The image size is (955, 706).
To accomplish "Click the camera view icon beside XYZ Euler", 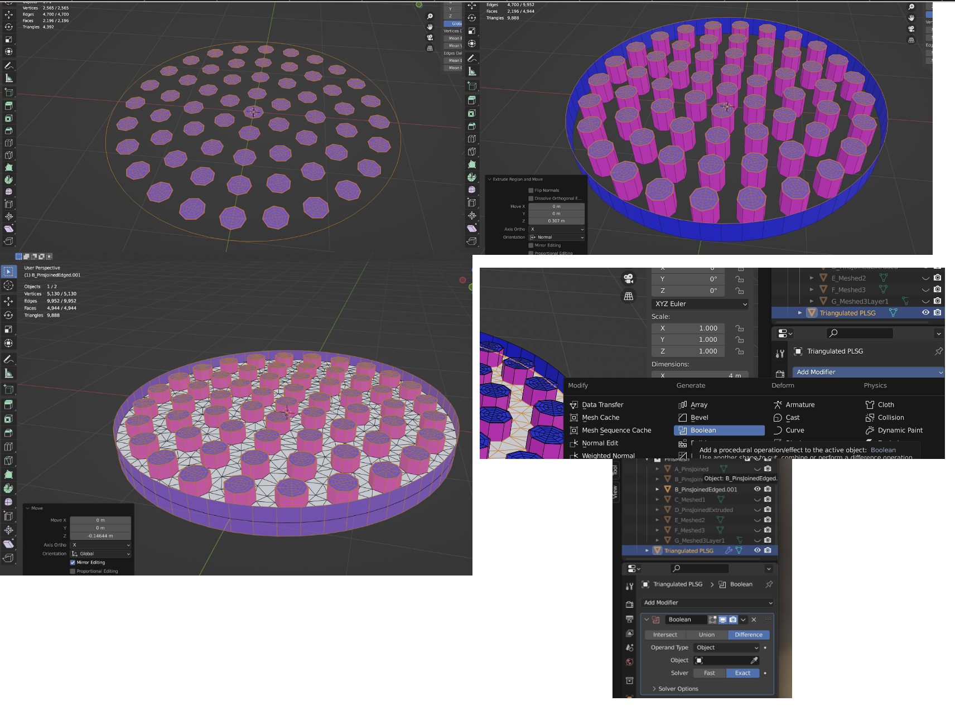I will click(629, 278).
